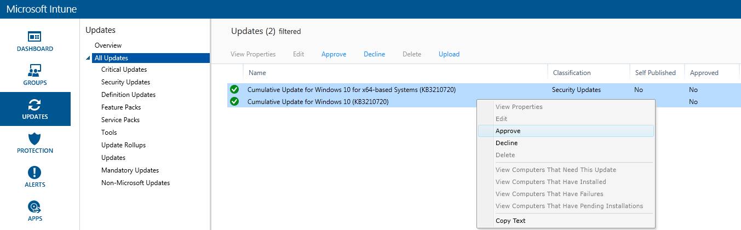Click green check icon of second update row
741x230 pixels.
[234, 101]
